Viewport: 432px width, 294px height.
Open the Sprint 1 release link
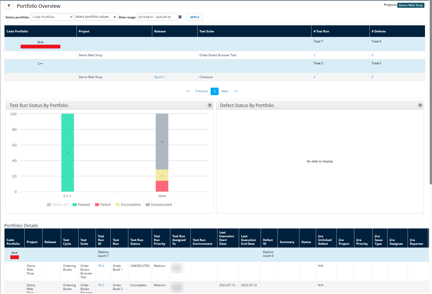coord(159,77)
